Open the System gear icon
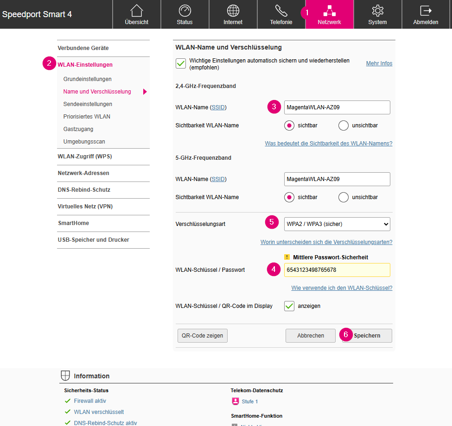This screenshot has height=426, width=452. [377, 11]
